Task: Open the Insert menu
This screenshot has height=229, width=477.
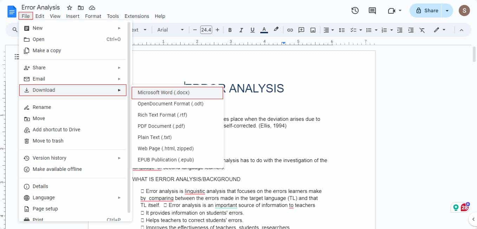Action: [73, 16]
